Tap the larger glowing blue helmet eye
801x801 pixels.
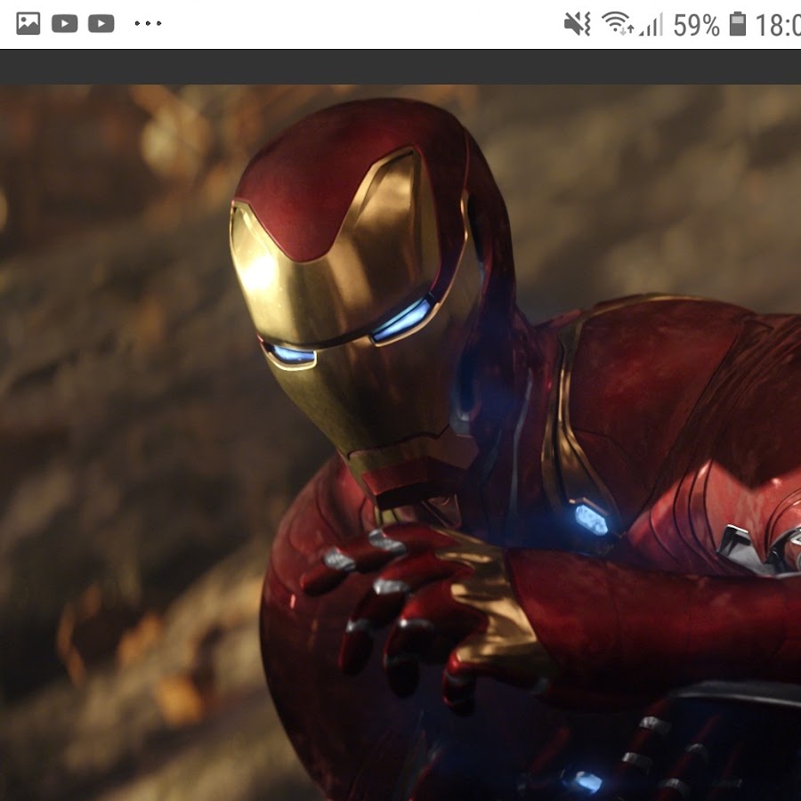pos(401,320)
